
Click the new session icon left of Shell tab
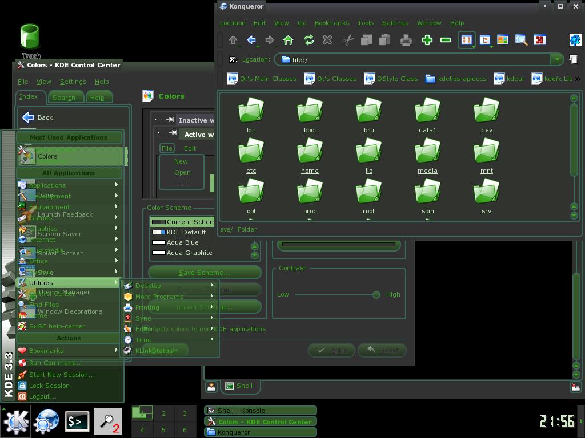[x=211, y=387]
